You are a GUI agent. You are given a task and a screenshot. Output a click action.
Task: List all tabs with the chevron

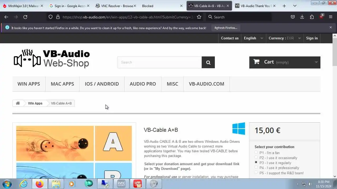pos(295,6)
